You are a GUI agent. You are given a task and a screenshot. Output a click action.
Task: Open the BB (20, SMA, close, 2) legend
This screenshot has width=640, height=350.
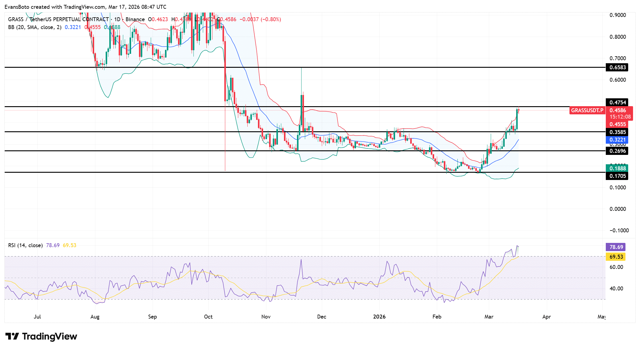coord(35,27)
